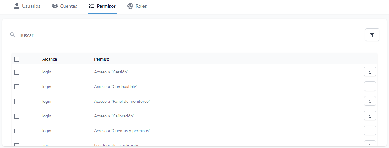View info for Acceso a "Calibración"

(370, 116)
